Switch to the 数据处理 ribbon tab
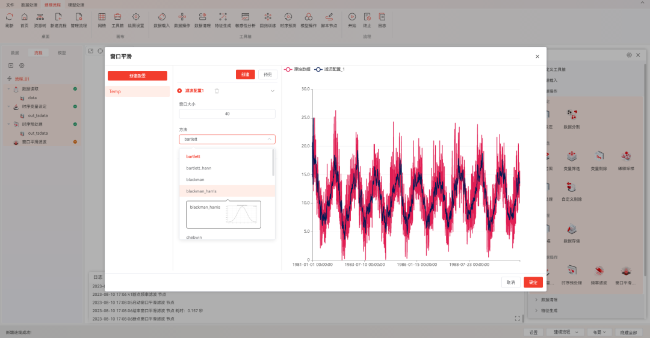Screen dimensions: 650x338 click(x=29, y=5)
